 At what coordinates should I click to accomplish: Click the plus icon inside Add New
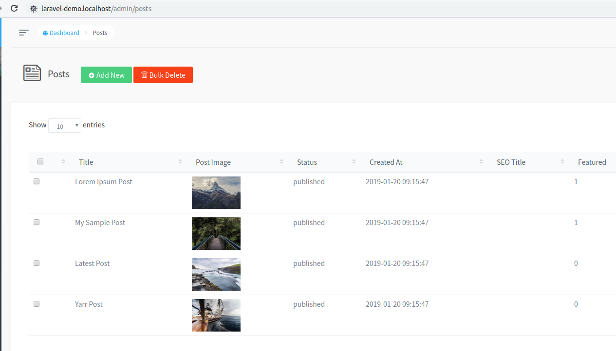click(x=92, y=75)
